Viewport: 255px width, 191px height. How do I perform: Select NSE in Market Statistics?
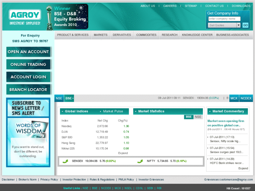tap(198, 117)
